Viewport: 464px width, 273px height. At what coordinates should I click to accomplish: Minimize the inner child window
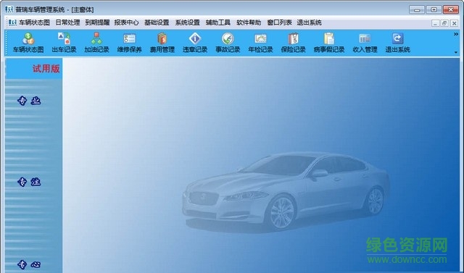point(435,23)
